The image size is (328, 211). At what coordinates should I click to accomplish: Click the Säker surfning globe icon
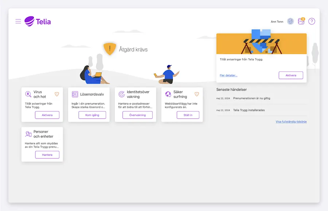point(168,94)
